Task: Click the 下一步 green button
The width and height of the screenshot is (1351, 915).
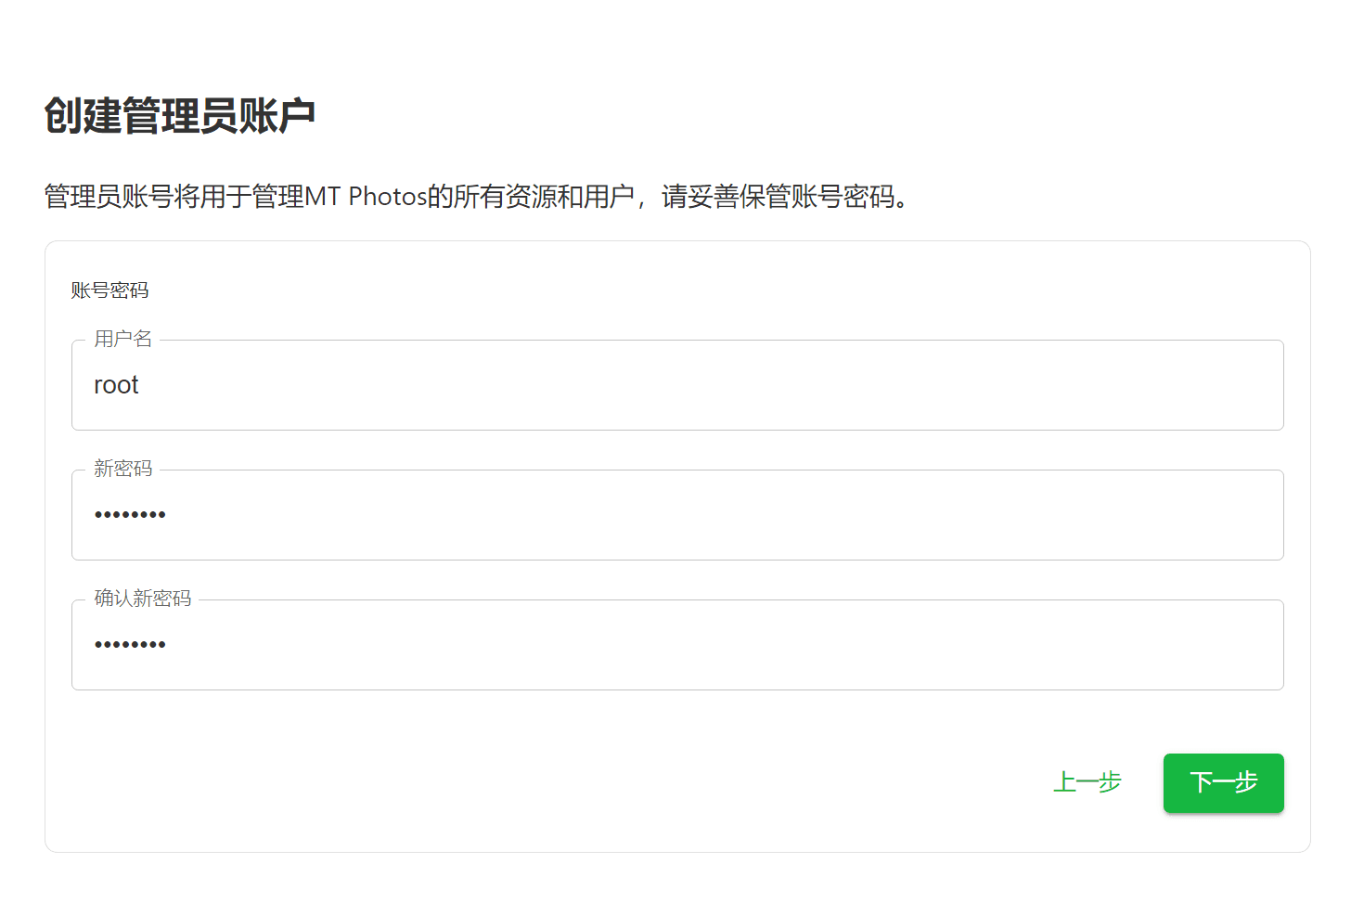Action: point(1223,782)
